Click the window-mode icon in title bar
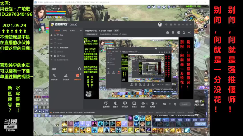Viewport: 243px width, 136px height. tap(171, 24)
